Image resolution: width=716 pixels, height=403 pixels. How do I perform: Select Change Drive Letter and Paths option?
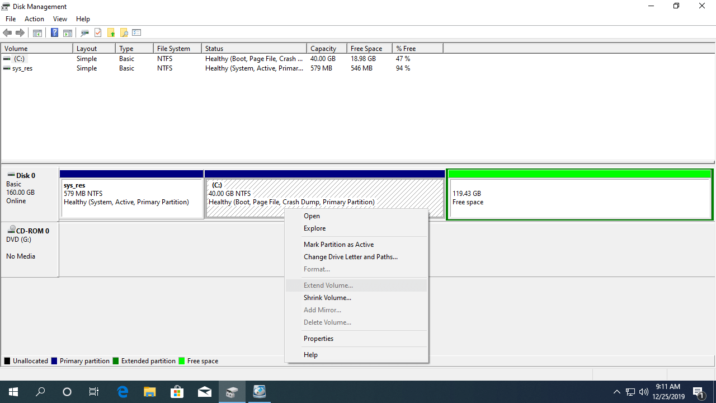coord(350,257)
